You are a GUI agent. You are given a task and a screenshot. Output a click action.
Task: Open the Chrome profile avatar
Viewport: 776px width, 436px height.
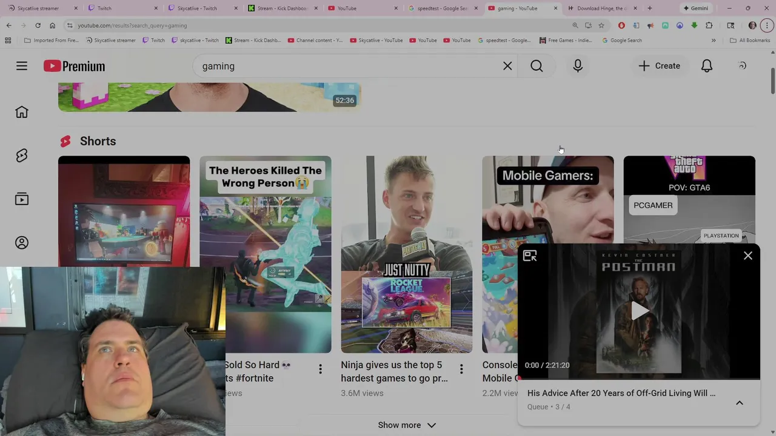(x=752, y=25)
